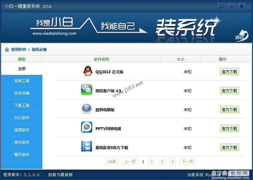This screenshot has height=180, width=253.
Task: Jump to page 3
Action: [x=162, y=161]
